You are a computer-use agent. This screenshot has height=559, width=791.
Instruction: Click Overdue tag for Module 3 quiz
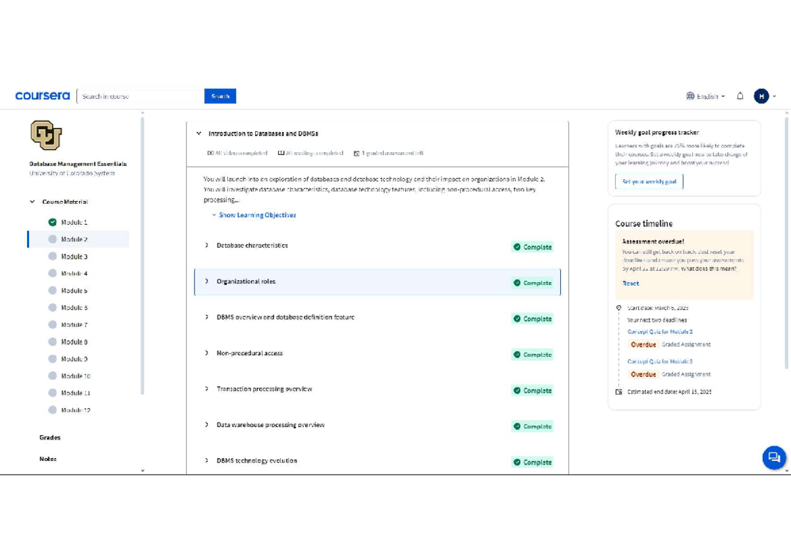pos(643,374)
